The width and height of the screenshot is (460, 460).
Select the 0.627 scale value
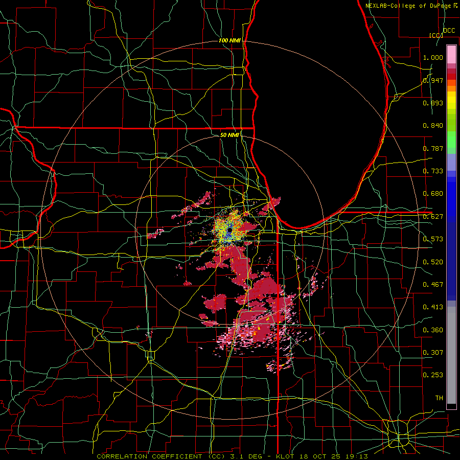click(433, 217)
